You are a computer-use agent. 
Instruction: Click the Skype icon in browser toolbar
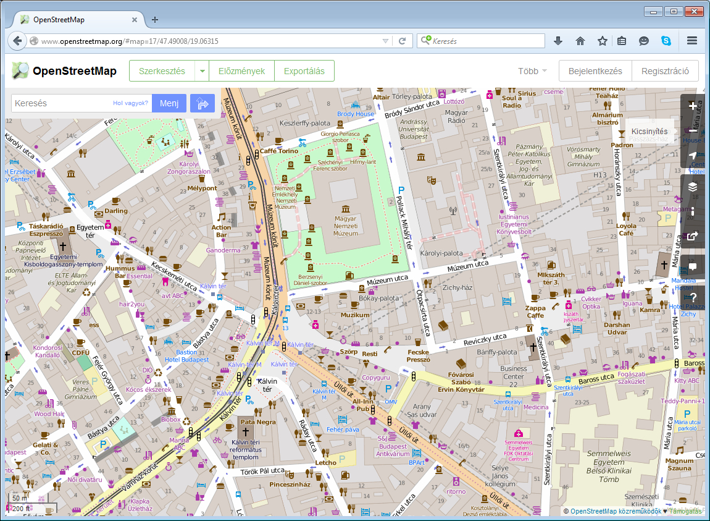click(666, 41)
